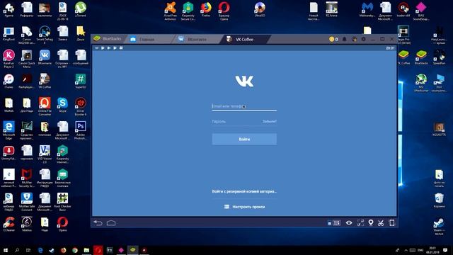The height and width of the screenshot is (255, 453).
Task: Open BlueStacks coins counter
Action: pyautogui.click(x=333, y=39)
